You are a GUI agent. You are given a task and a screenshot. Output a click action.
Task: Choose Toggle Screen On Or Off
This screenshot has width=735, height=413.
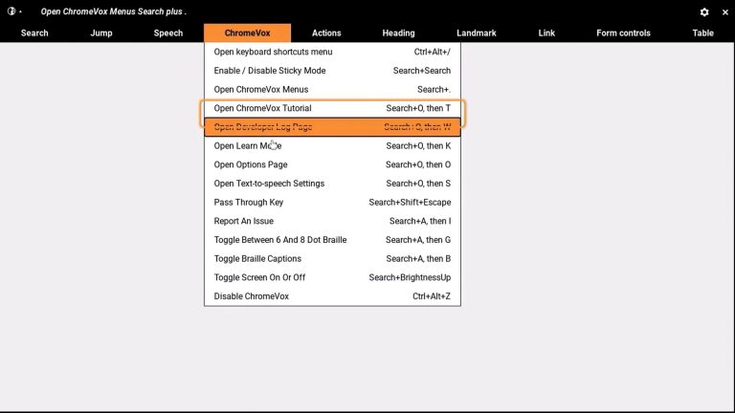tap(332, 277)
